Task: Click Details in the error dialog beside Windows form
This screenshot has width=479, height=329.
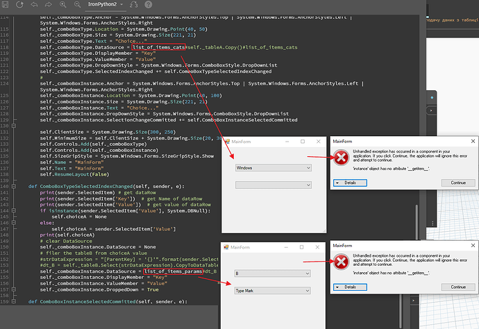Action: 350,183
